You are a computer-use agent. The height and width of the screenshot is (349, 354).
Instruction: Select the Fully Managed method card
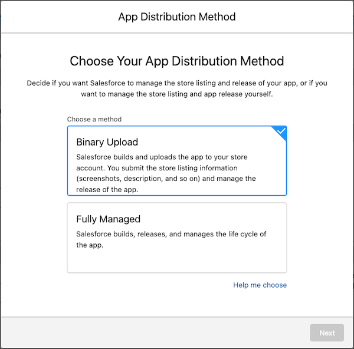tap(177, 238)
